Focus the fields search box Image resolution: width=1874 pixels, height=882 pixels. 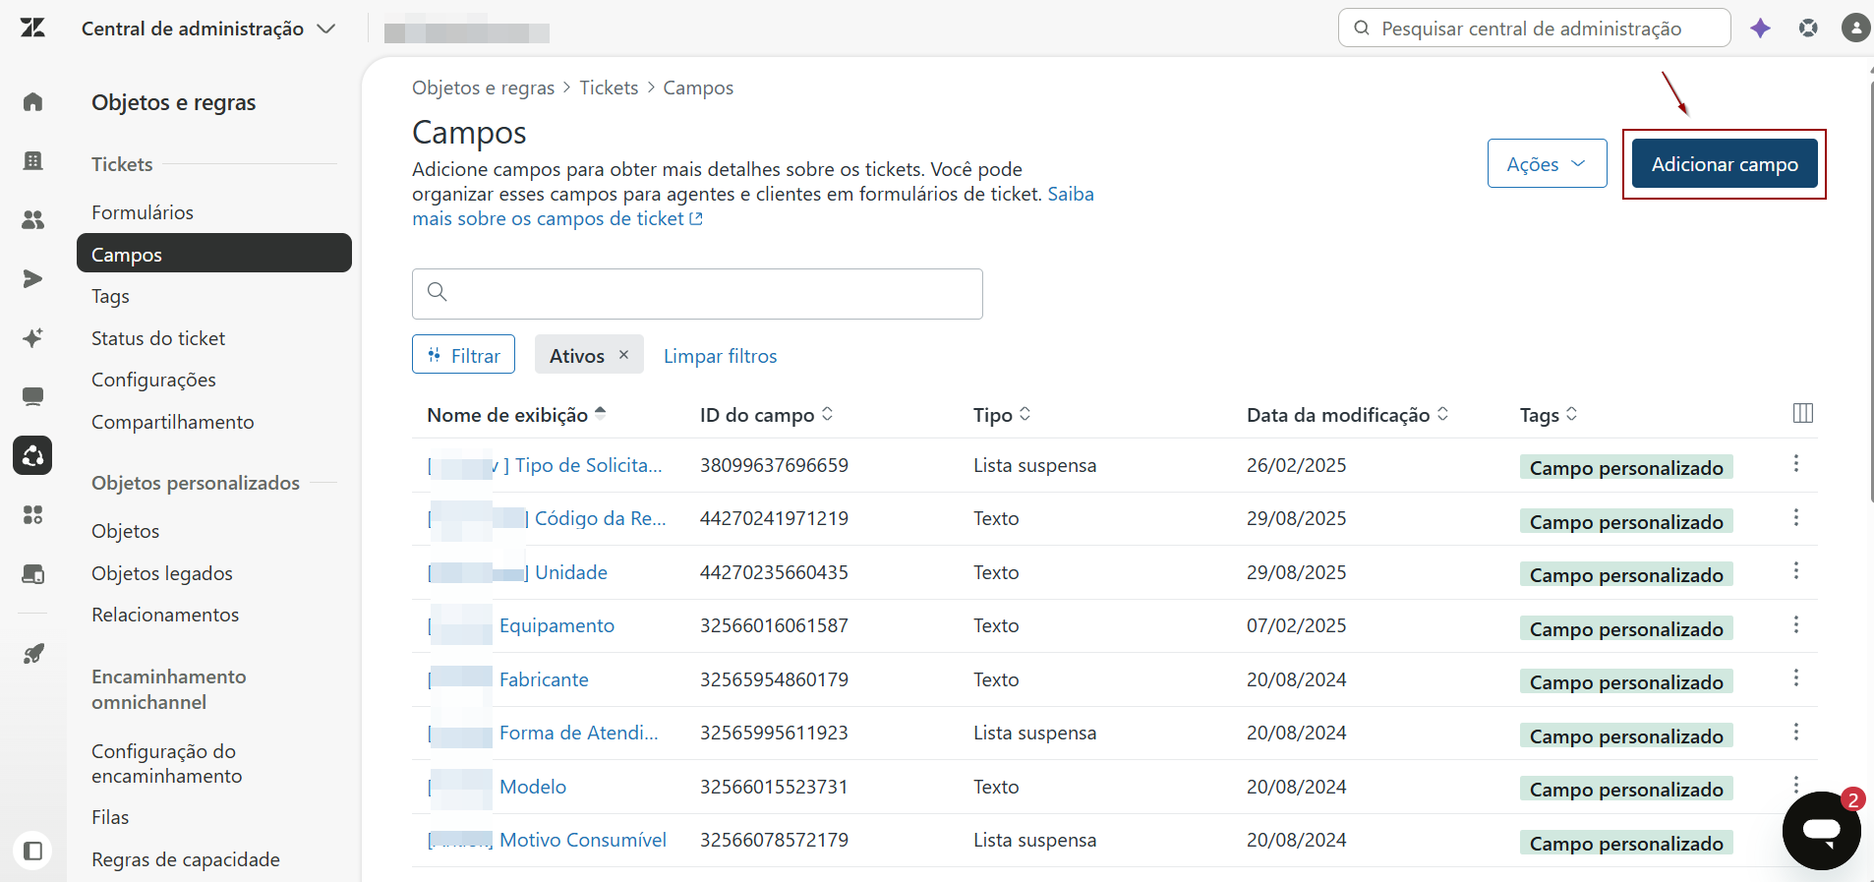point(697,294)
